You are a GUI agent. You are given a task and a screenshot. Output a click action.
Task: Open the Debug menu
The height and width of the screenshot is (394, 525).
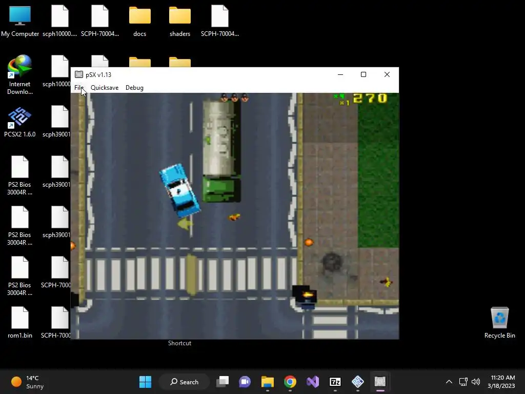(134, 87)
